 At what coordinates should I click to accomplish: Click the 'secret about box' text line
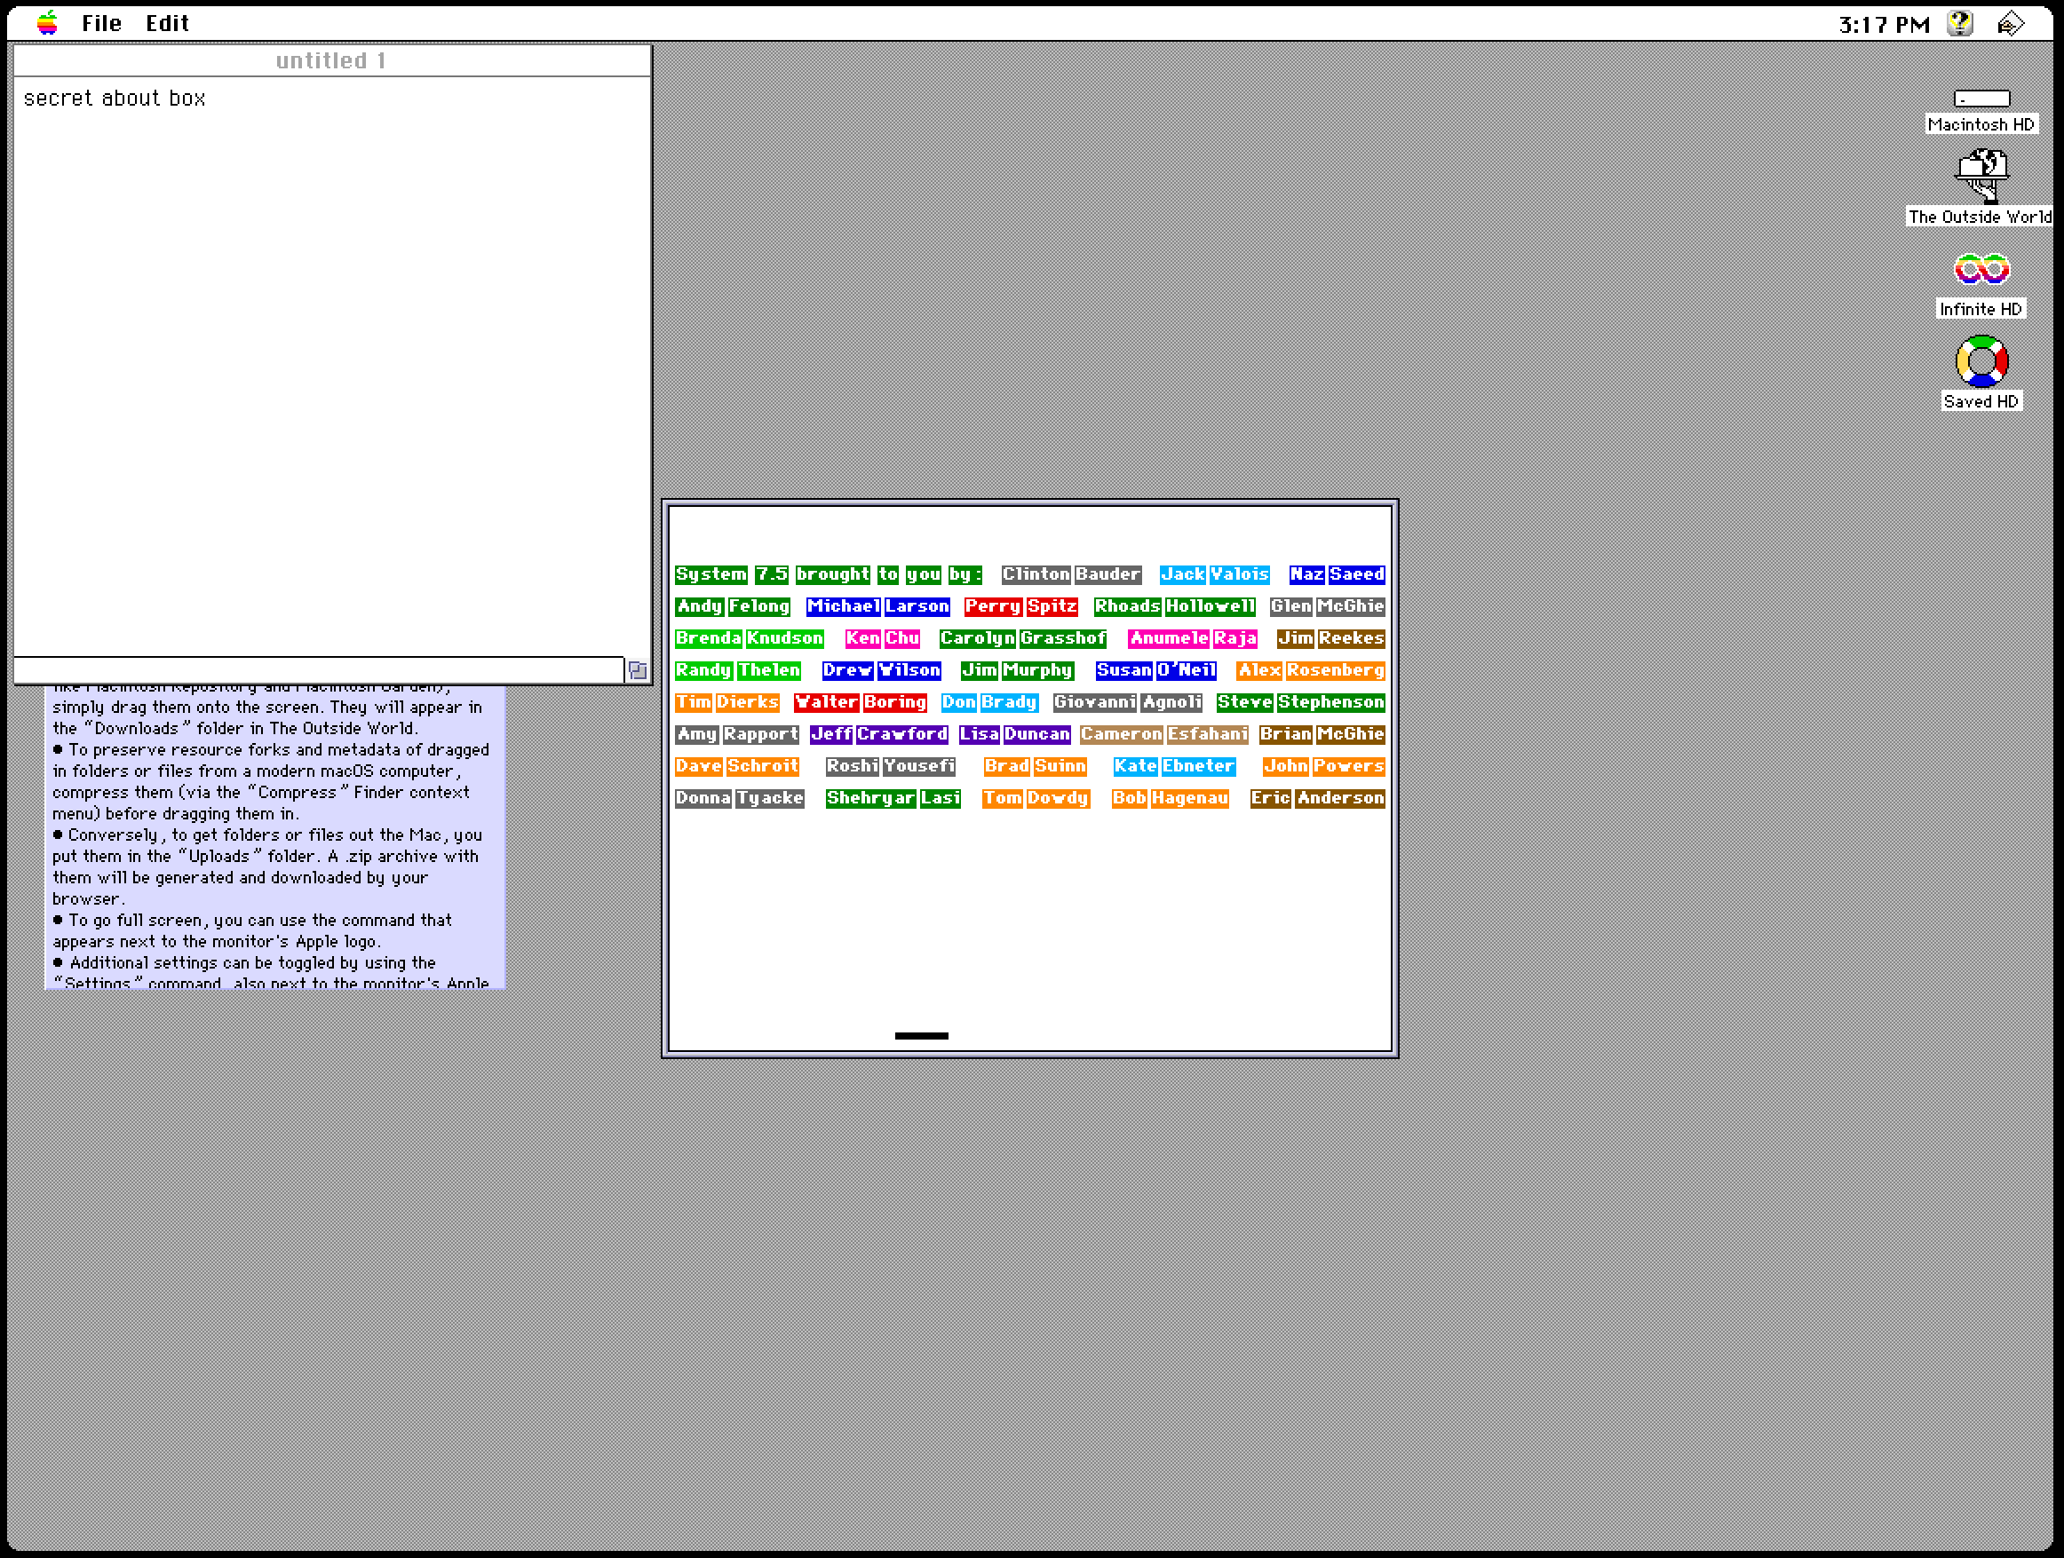coord(114,99)
